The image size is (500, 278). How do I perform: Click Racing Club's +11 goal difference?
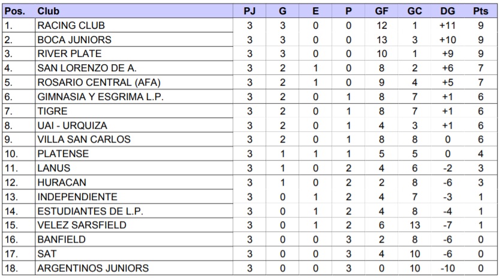[x=447, y=26]
